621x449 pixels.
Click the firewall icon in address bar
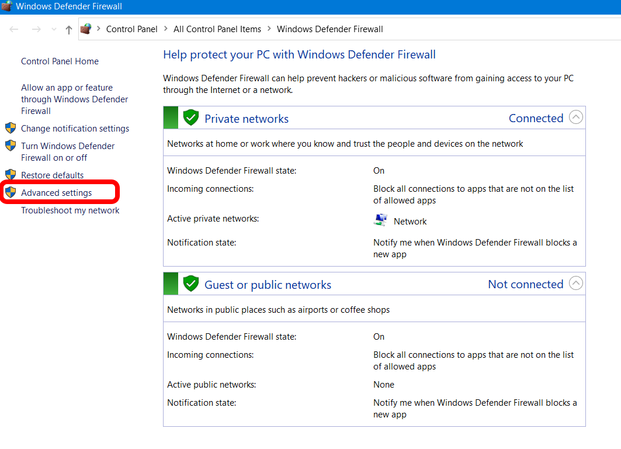(x=86, y=29)
